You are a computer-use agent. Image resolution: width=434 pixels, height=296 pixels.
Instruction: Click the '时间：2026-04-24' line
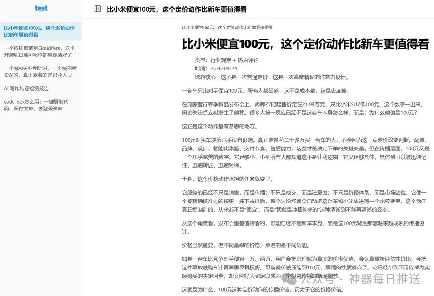[216, 68]
